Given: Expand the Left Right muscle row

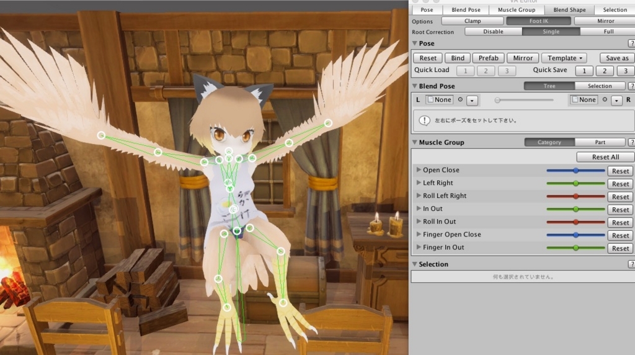Looking at the screenshot, I should pyautogui.click(x=419, y=182).
